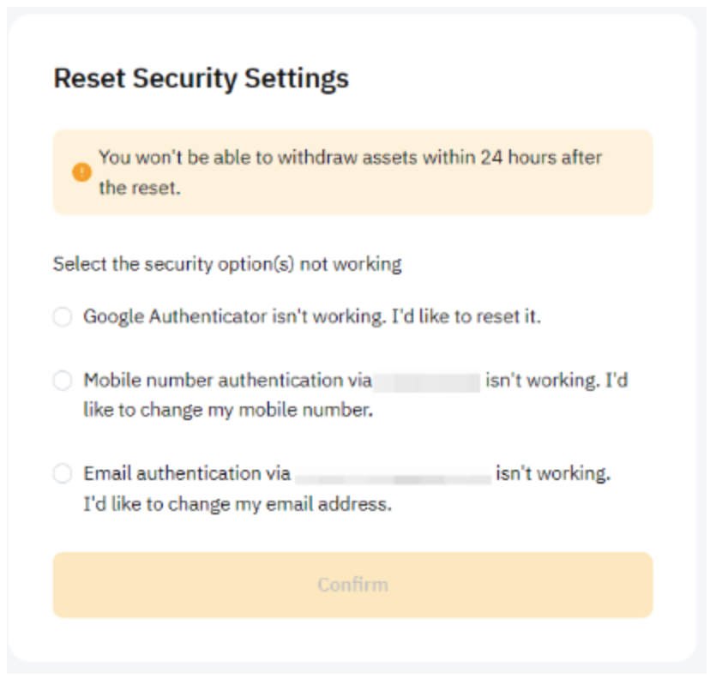Click the "I'd like to reset it." text
Viewport: 710px width, 679px height.
coord(466,316)
